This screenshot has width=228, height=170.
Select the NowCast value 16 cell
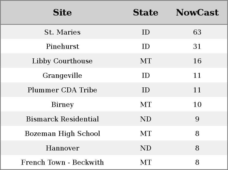197,61
